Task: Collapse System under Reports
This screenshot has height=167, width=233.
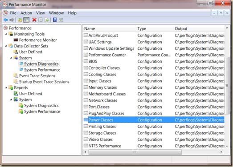Action: tap(11, 99)
